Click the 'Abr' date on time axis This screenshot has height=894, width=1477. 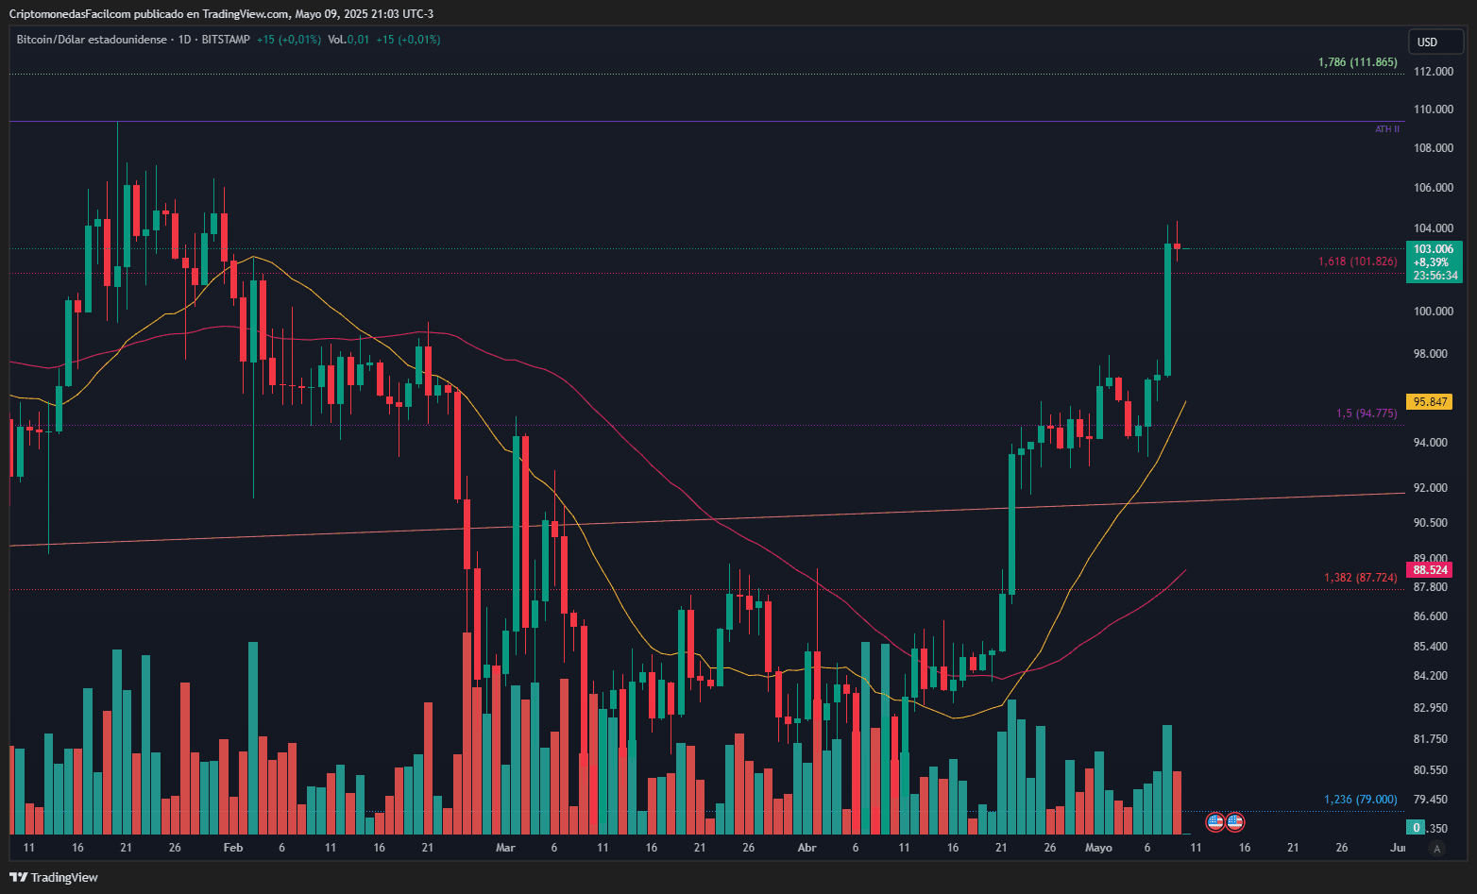click(806, 848)
